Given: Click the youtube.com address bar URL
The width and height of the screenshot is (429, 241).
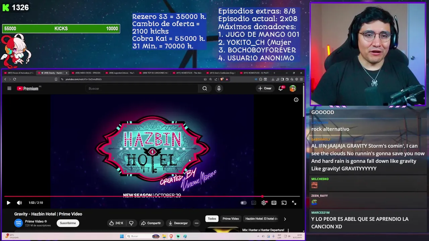Looking at the screenshot, I should 83,79.
